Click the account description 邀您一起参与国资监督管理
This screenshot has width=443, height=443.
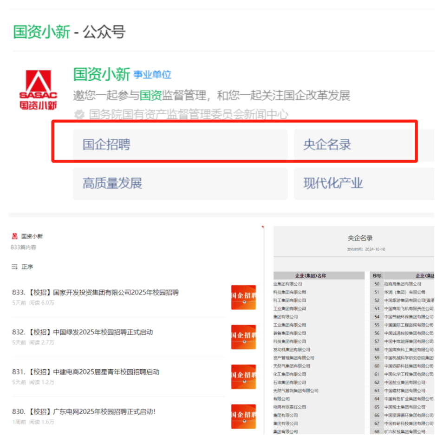212,96
